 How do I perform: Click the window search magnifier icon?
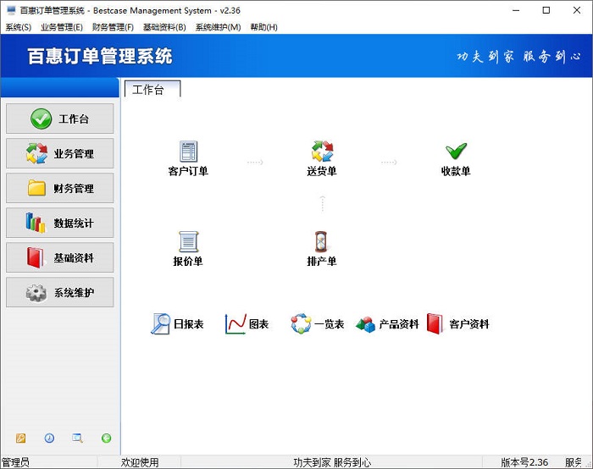78,438
